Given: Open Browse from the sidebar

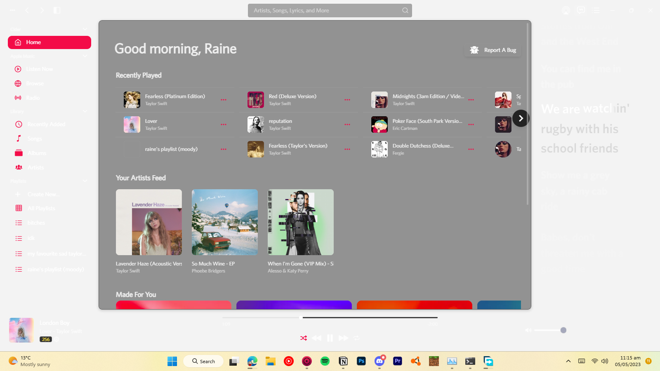Looking at the screenshot, I should pos(35,83).
